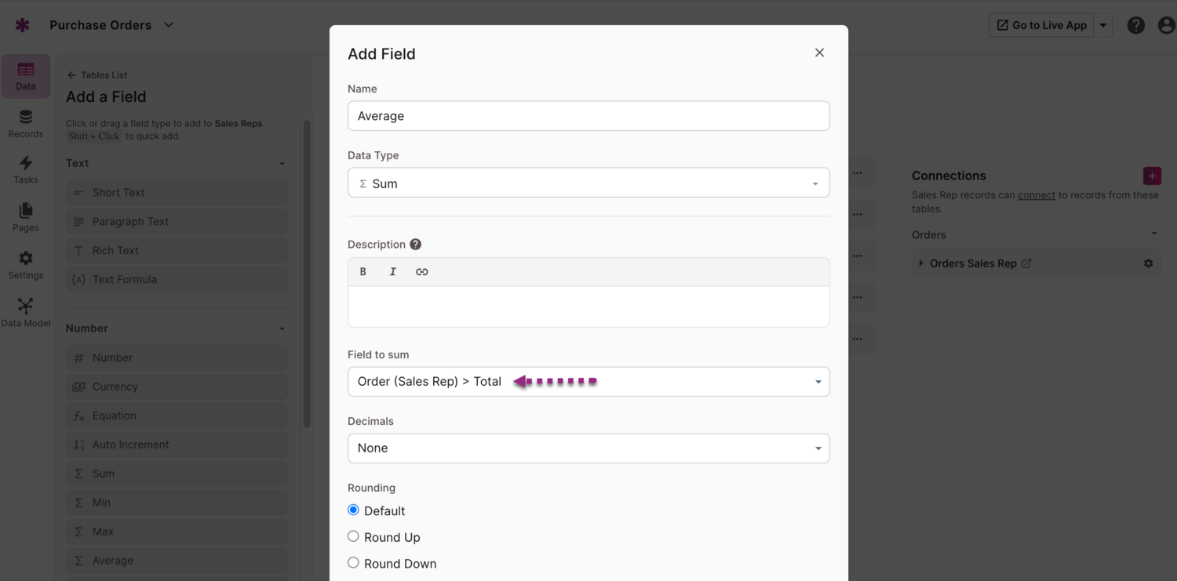This screenshot has height=581, width=1177.
Task: Close the Add Field dialog
Action: (x=819, y=53)
